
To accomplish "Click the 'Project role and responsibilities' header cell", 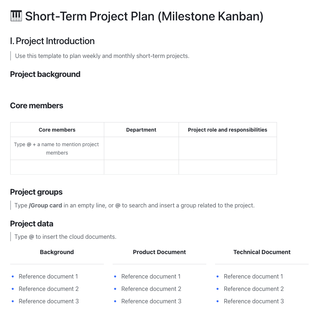I will pyautogui.click(x=227, y=130).
